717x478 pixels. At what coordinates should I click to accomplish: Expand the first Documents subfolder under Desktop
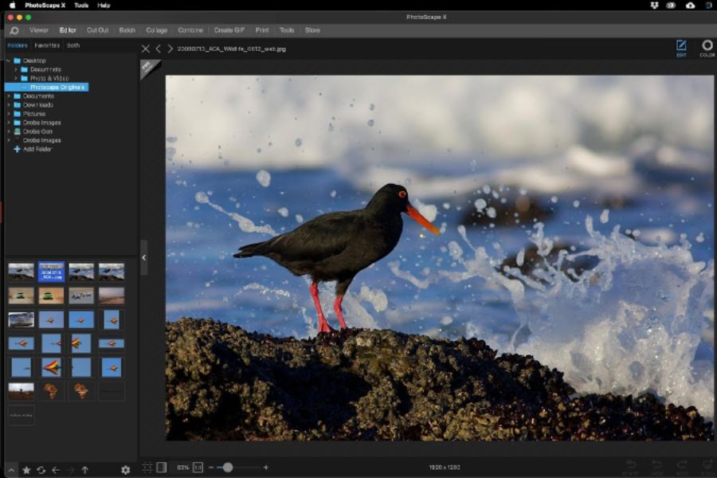[16, 69]
